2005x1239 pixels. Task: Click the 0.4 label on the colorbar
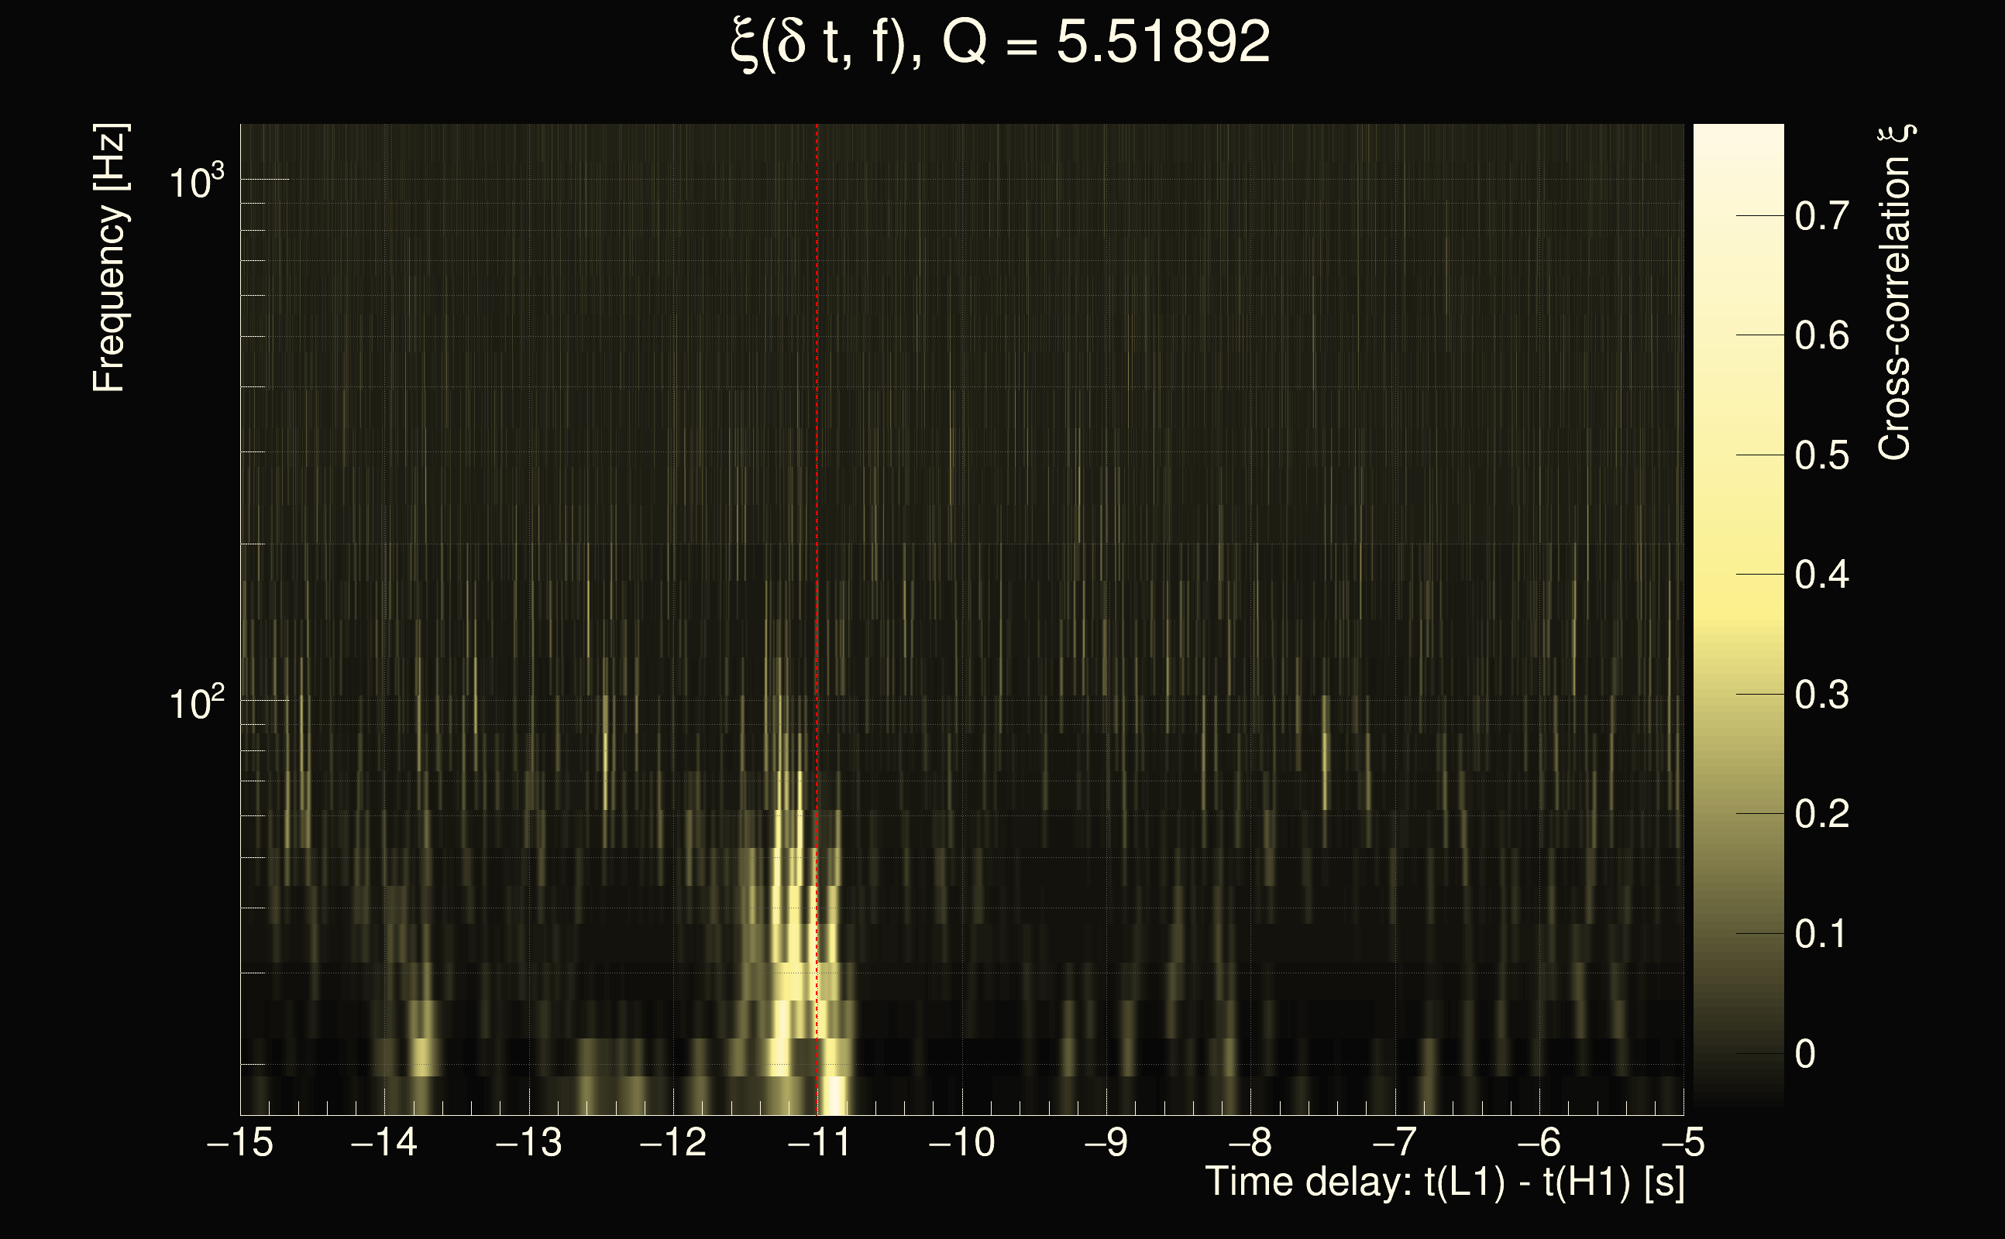1821,575
